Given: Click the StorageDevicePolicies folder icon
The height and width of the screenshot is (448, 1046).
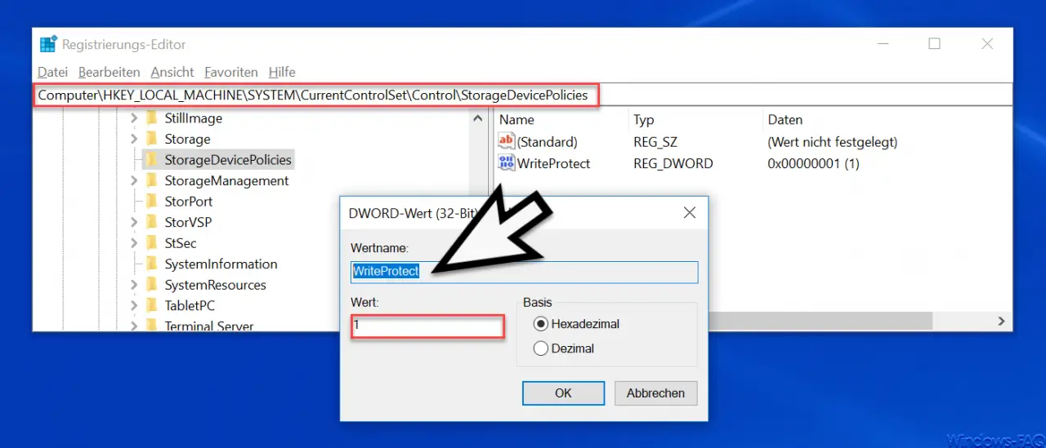Looking at the screenshot, I should tap(151, 160).
